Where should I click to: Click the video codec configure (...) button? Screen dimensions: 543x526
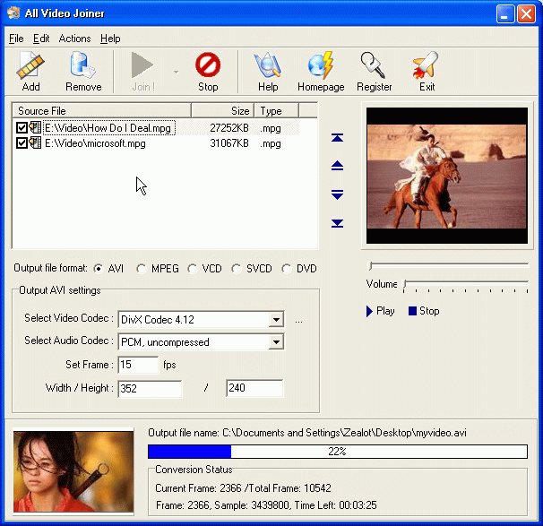tap(299, 320)
